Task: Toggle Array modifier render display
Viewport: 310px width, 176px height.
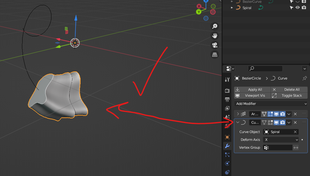Action: click(x=282, y=114)
